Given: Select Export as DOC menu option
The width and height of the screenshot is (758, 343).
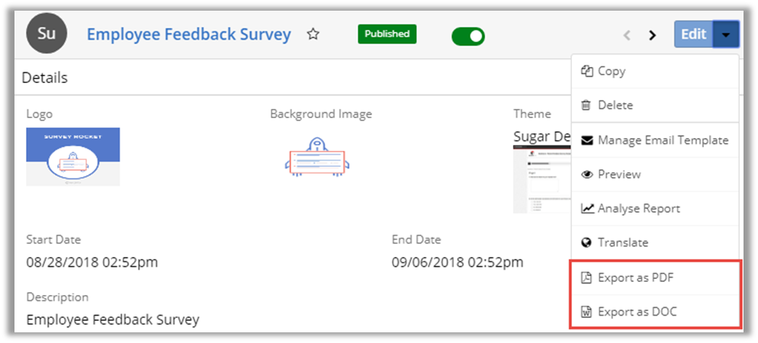Looking at the screenshot, I should (637, 311).
